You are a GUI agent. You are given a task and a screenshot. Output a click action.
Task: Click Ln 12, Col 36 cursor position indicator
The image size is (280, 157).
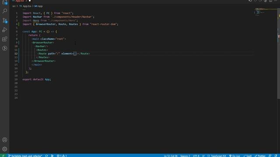(171, 156)
